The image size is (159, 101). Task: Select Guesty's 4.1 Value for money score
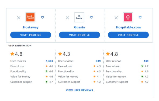click(x=99, y=77)
